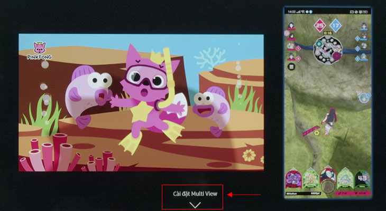Tap the yellow ball on the game field
This screenshot has height=211, width=386.
click(316, 133)
